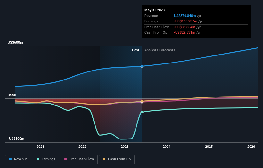
Task: Click the -US$38.864m free cash flow value
Action: [x=185, y=27]
